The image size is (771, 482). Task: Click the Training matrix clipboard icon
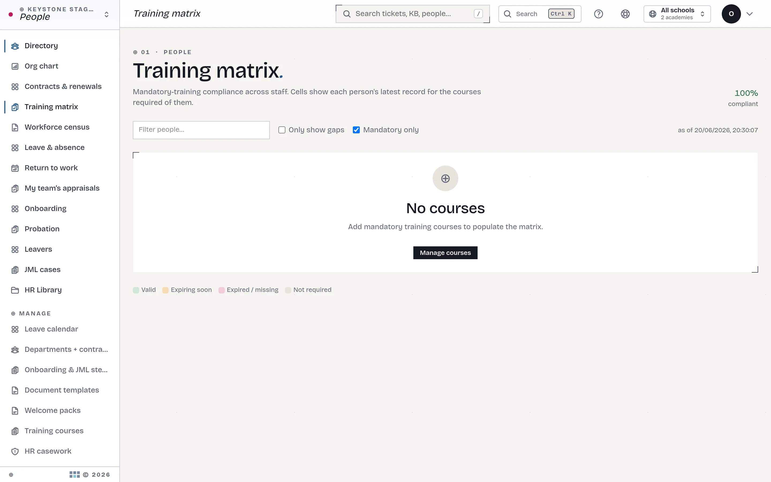point(15,107)
